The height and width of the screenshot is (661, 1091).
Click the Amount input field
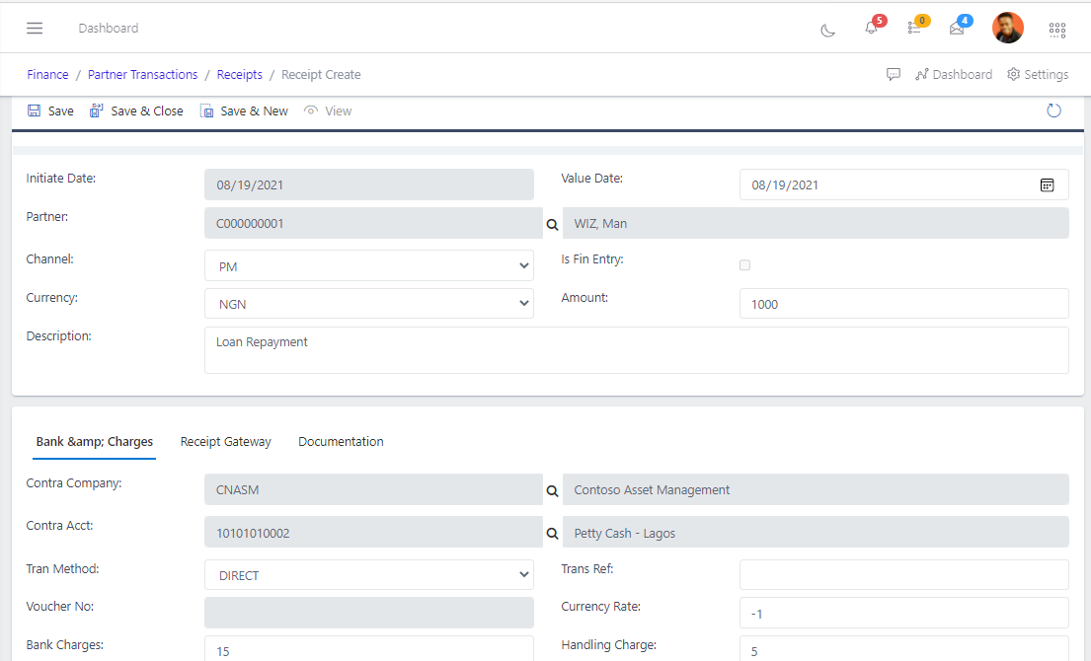(x=903, y=304)
